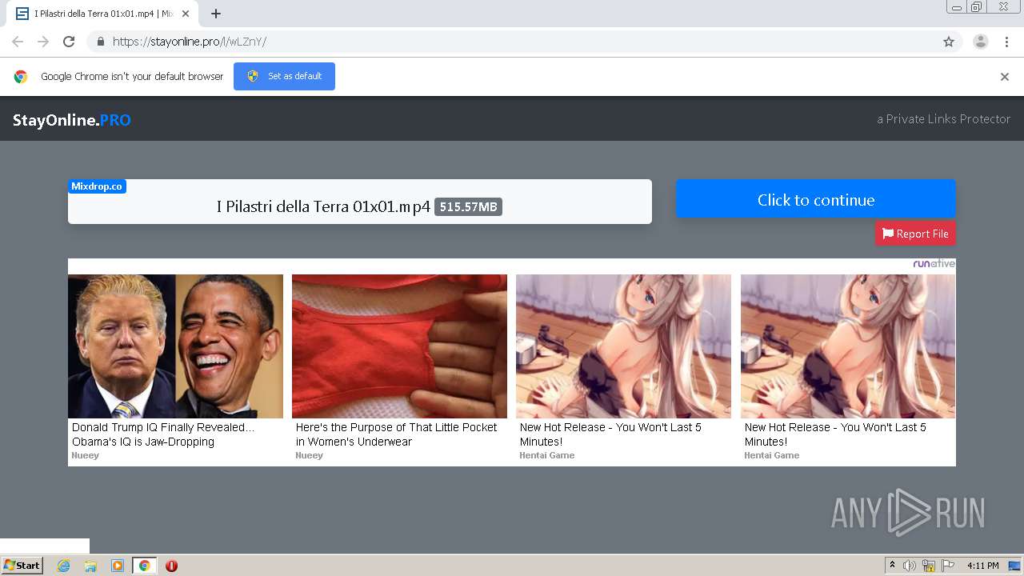
Task: Click the runative ad network logo
Action: tap(934, 264)
